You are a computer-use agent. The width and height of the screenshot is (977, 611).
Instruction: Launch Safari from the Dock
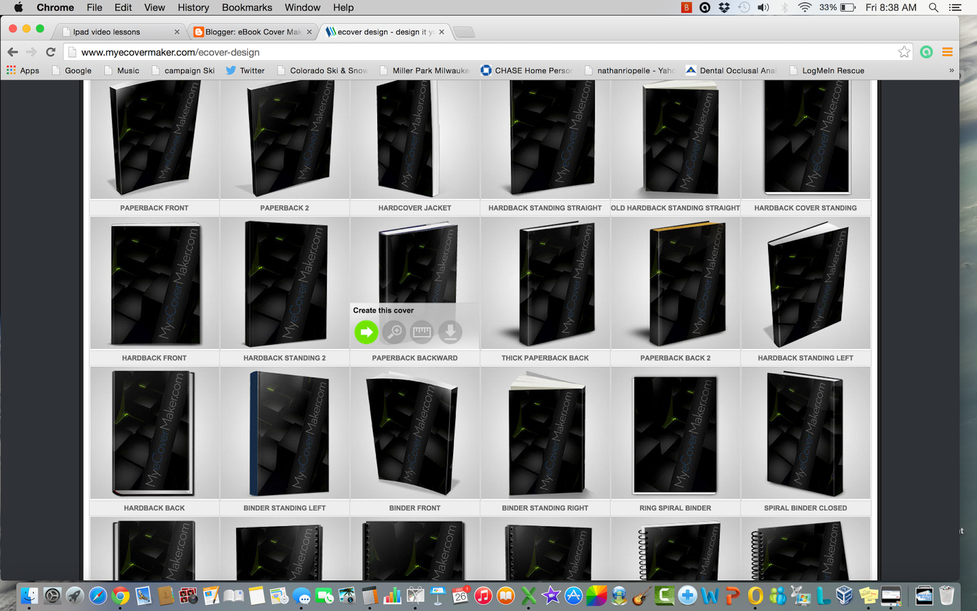pos(98,595)
